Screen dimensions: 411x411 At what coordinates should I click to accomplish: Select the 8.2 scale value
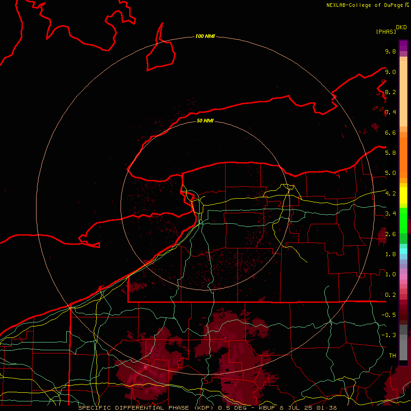pos(390,92)
